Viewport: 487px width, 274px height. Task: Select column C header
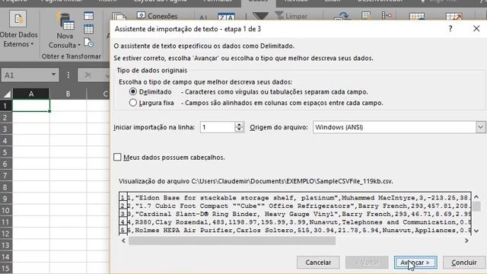[x=105, y=94]
